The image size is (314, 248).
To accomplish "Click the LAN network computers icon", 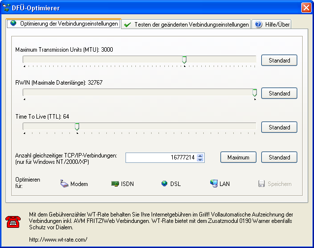I will click(x=214, y=184).
